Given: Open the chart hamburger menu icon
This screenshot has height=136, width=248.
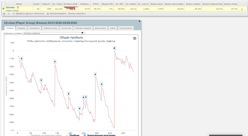Looking at the screenshot, I should pos(135,38).
